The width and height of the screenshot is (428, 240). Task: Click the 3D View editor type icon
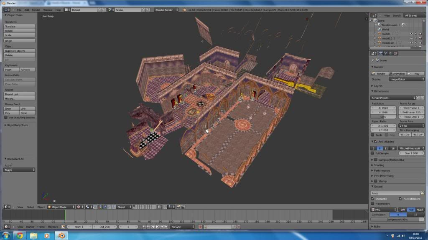coord(6,207)
